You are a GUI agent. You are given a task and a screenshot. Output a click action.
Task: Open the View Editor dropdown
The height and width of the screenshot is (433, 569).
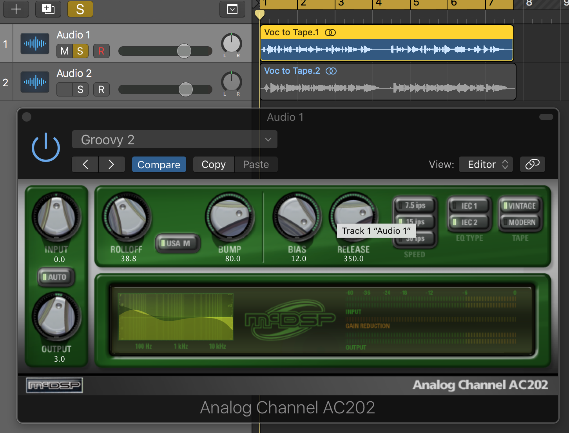[x=486, y=164]
